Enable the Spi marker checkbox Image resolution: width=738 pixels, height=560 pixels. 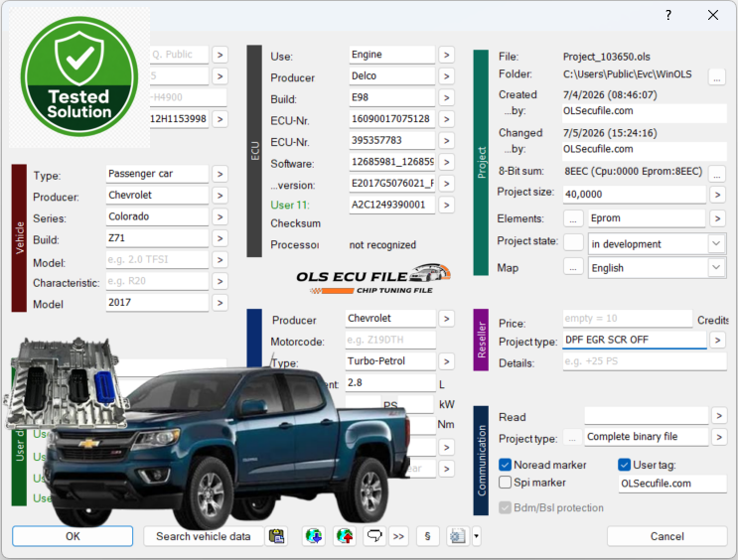tap(505, 483)
